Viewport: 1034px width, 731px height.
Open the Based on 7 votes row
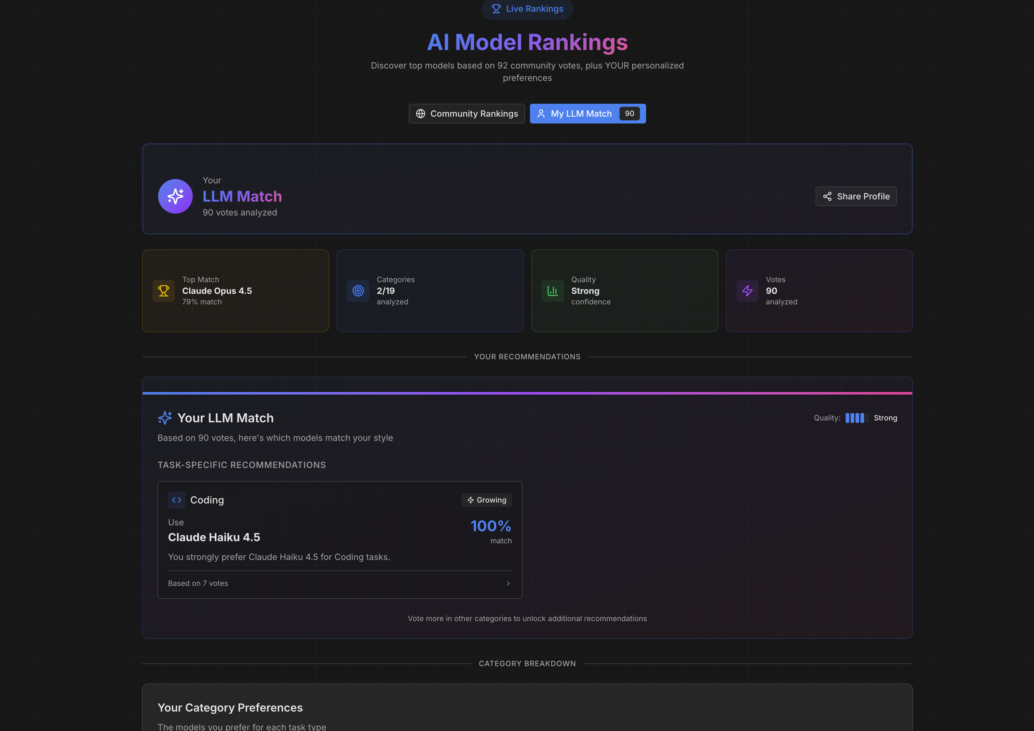(x=198, y=583)
